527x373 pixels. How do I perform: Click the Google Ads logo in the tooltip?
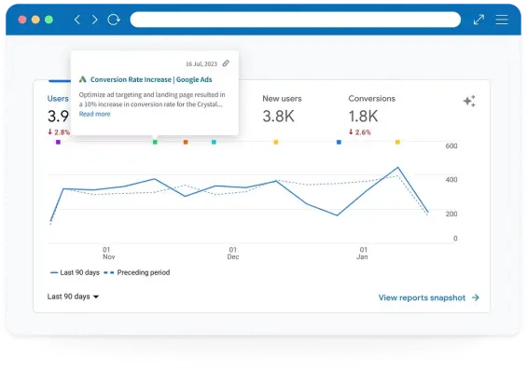coord(83,79)
